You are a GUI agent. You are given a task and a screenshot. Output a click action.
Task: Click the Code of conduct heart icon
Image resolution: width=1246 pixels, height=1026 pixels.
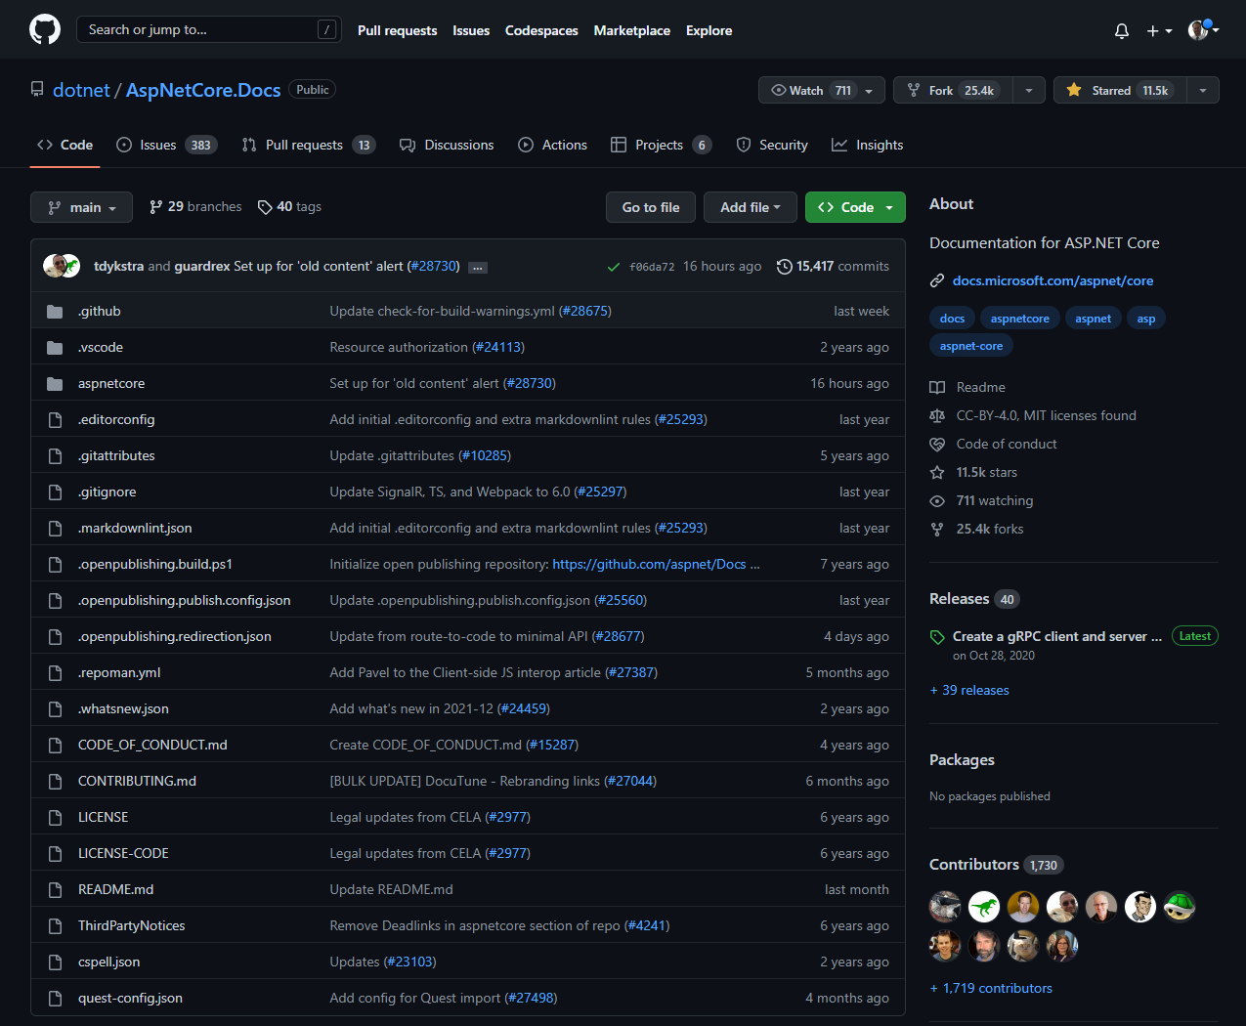[x=937, y=445]
